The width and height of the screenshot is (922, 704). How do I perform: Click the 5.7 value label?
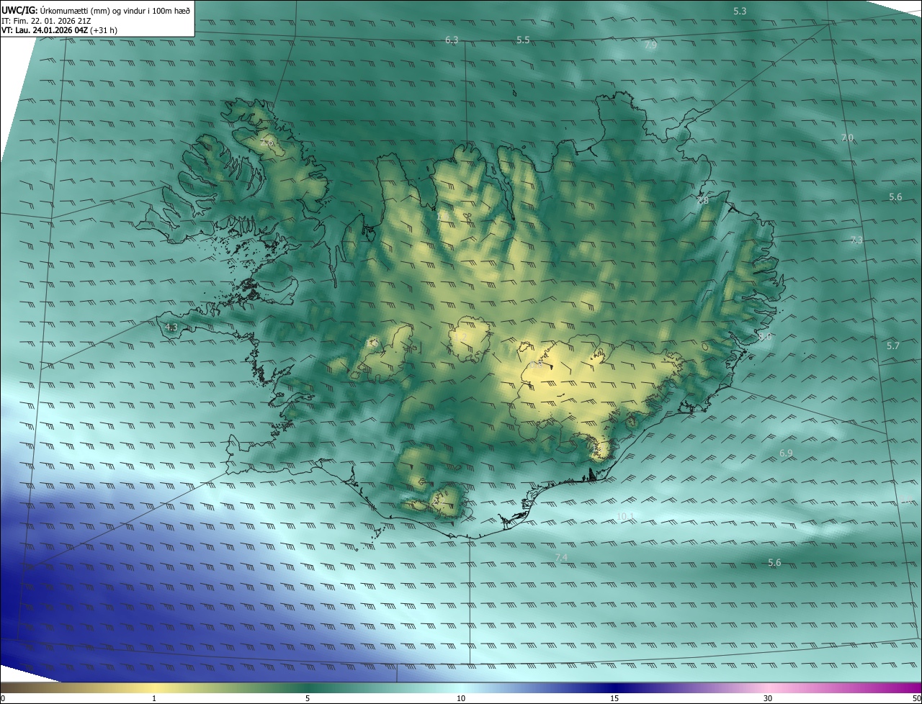point(893,346)
